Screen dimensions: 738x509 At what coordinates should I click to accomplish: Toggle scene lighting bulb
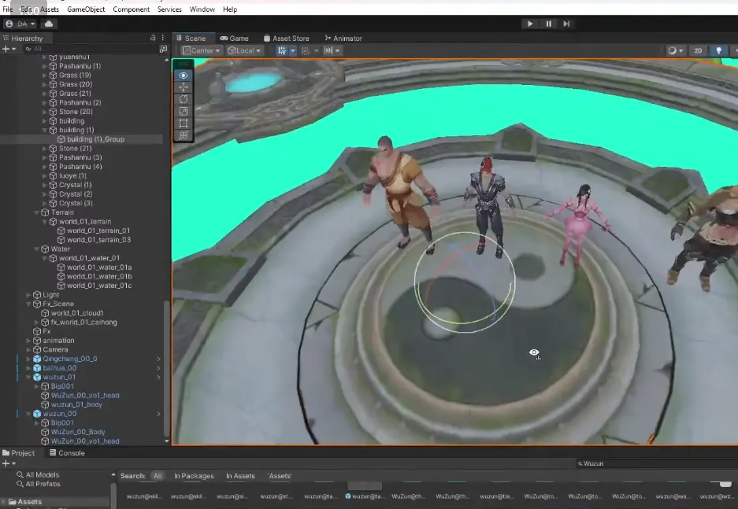718,51
